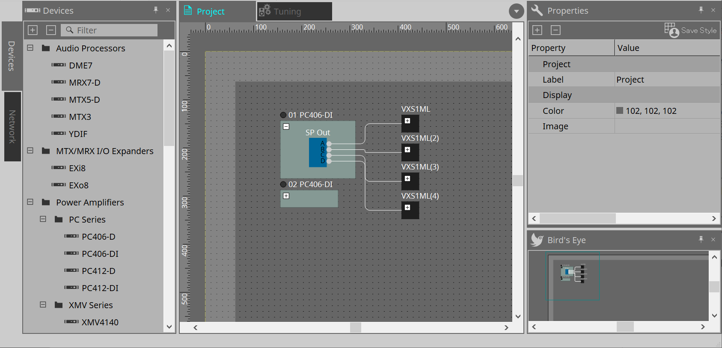Pin the Bird's Eye panel

pyautogui.click(x=701, y=239)
